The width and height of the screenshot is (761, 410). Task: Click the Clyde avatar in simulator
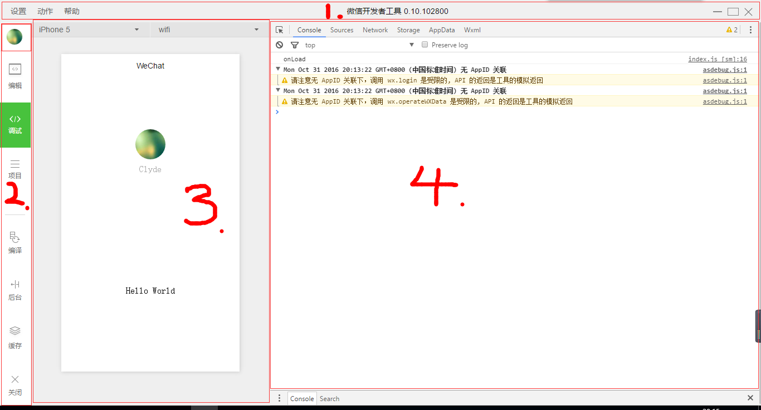pos(150,144)
